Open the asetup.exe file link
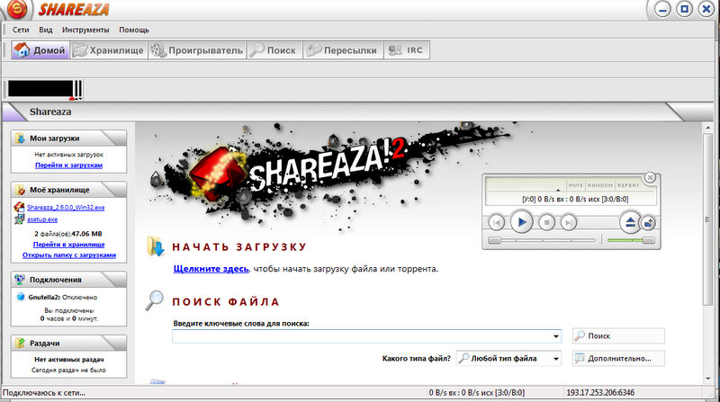This screenshot has width=720, height=402. pyautogui.click(x=42, y=219)
